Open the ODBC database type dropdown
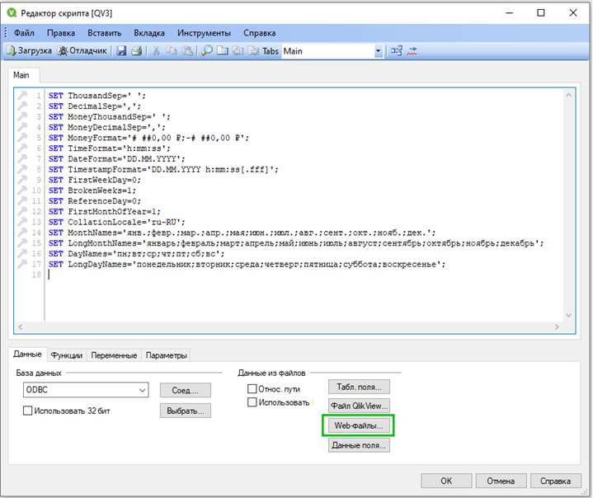 (x=86, y=389)
